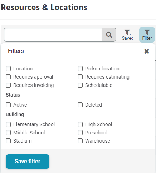Toggle the Filter funnel button

(147, 35)
